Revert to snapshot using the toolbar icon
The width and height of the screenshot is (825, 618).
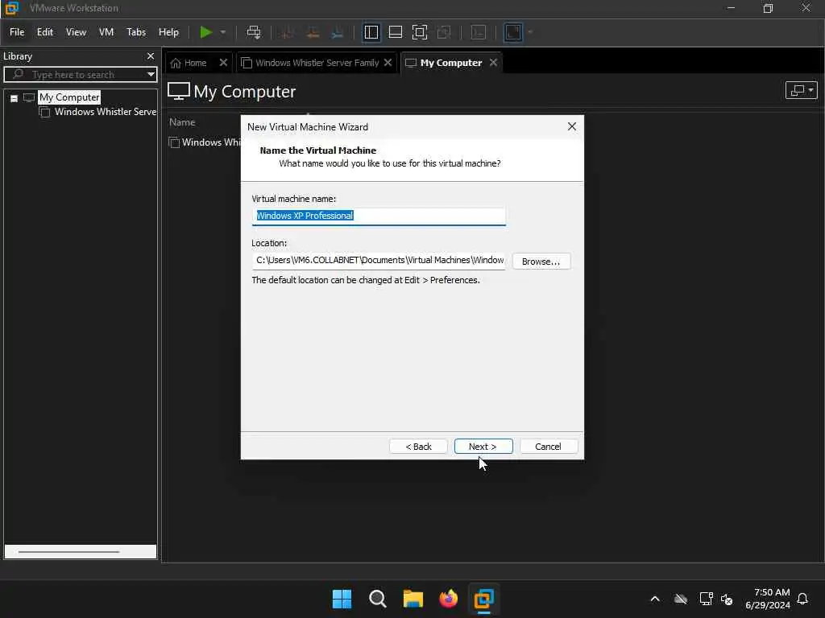click(x=313, y=32)
